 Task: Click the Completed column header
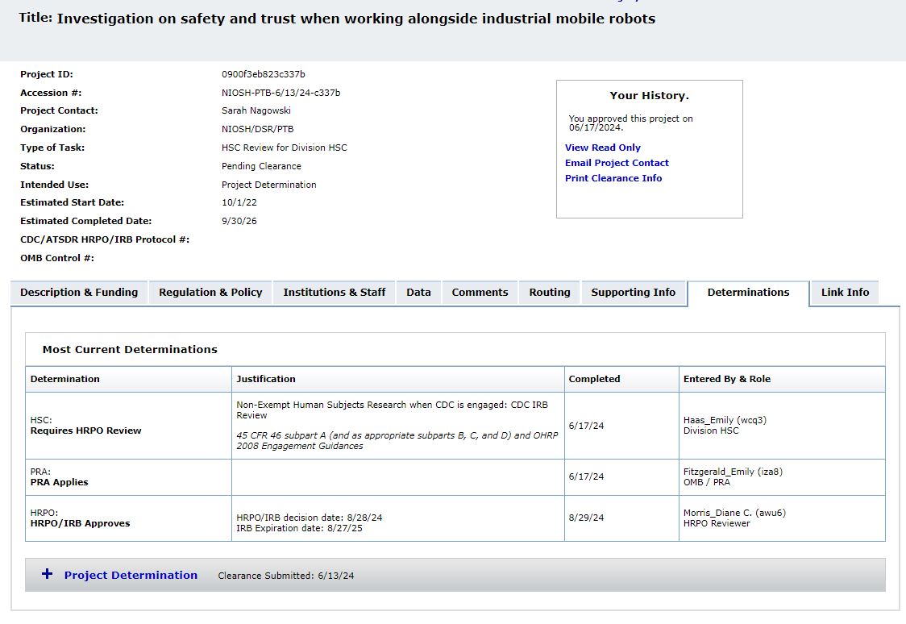[x=594, y=379]
